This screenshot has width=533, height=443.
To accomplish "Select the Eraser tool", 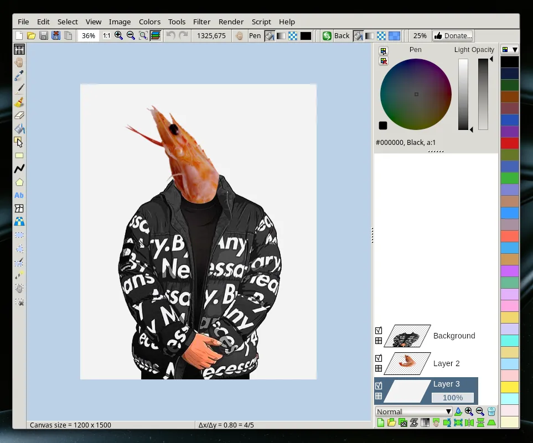I will click(x=19, y=116).
